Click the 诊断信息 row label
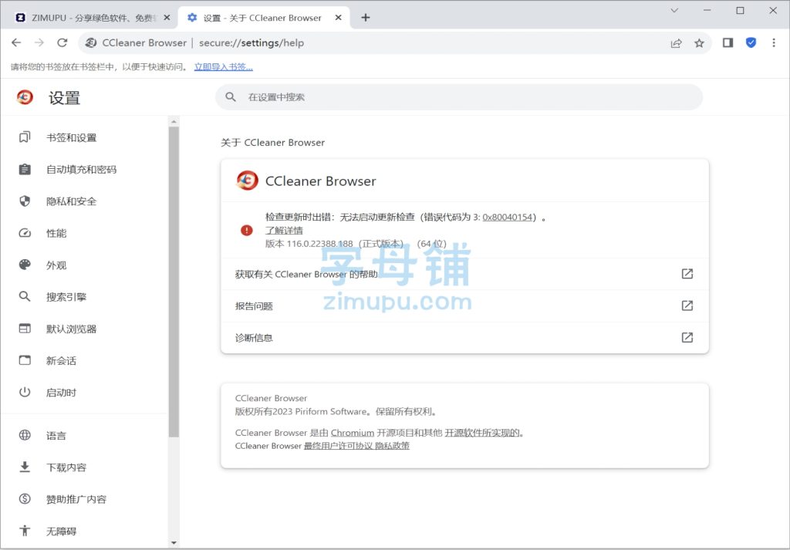This screenshot has width=790, height=550. click(254, 338)
